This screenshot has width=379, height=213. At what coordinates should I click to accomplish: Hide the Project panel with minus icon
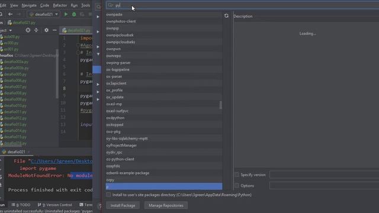[54, 30]
